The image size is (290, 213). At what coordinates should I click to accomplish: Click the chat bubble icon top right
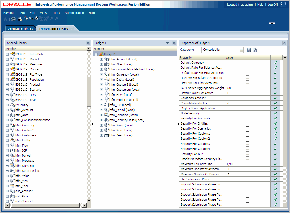click(283, 4)
